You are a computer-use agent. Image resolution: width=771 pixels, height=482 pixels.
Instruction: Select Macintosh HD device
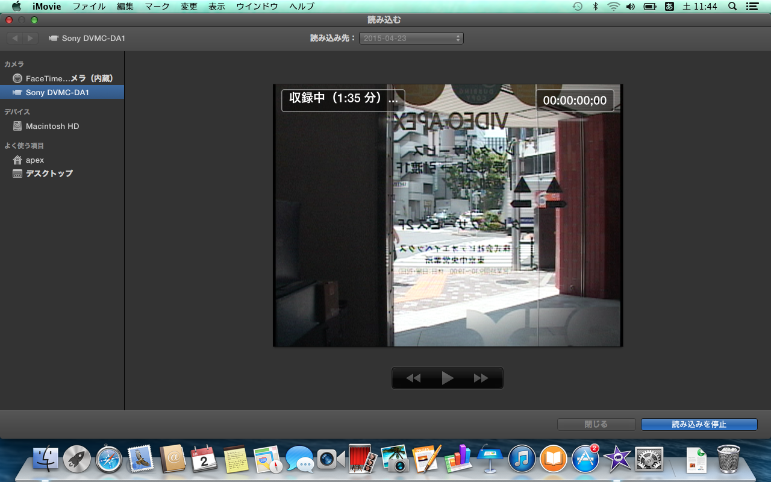[62, 126]
